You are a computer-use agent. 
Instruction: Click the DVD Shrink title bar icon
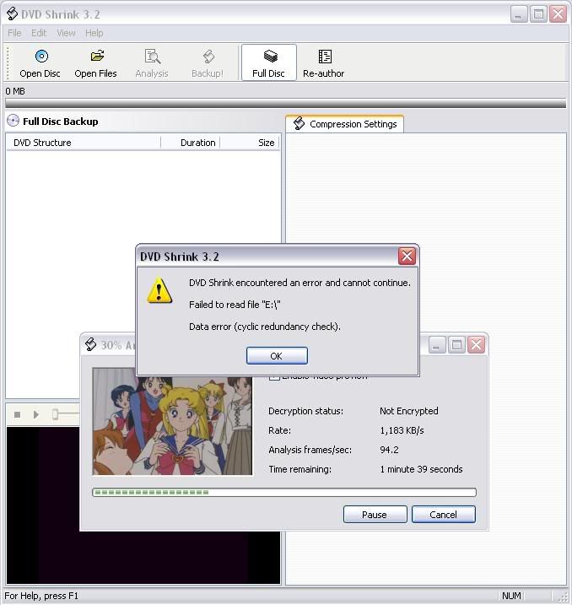pyautogui.click(x=13, y=14)
